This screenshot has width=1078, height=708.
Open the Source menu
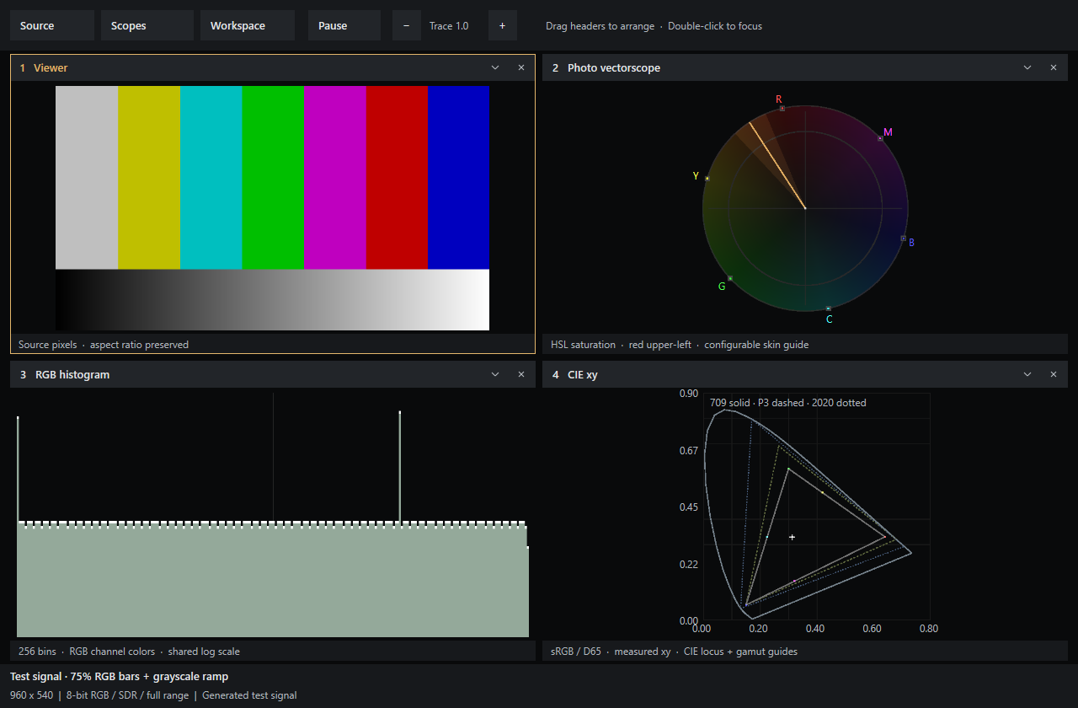(52, 25)
